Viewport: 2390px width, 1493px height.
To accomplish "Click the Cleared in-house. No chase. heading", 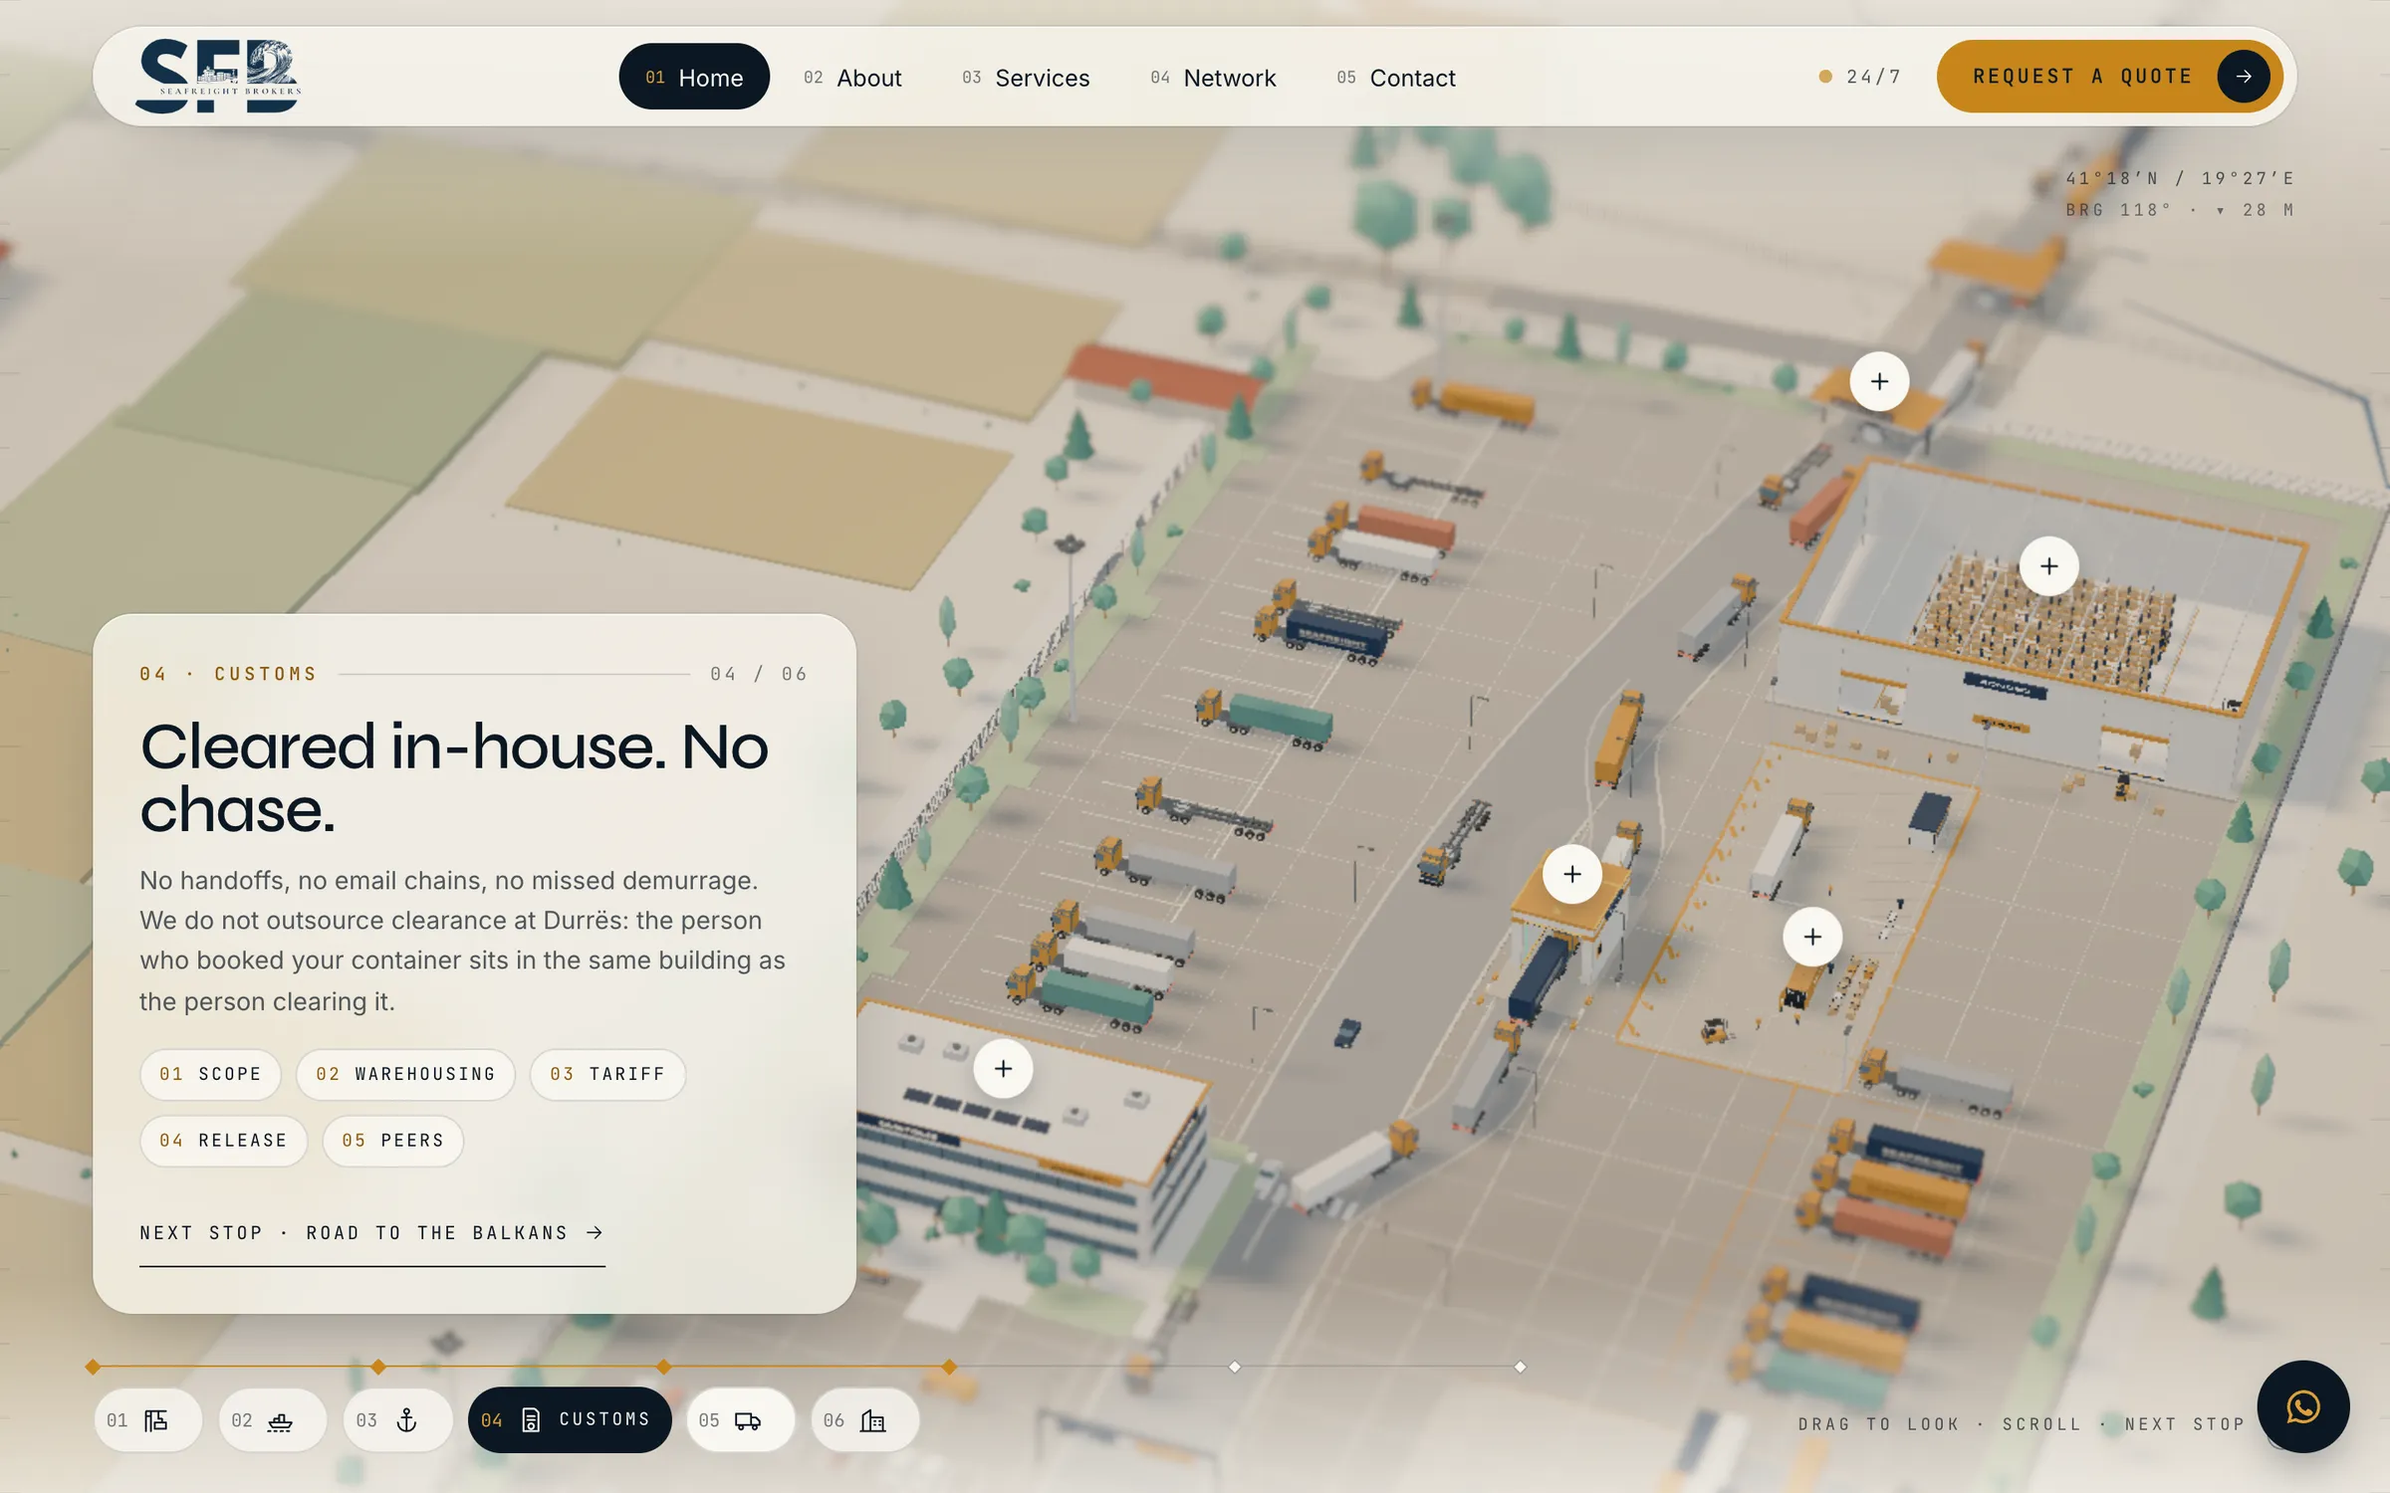I will coord(454,778).
